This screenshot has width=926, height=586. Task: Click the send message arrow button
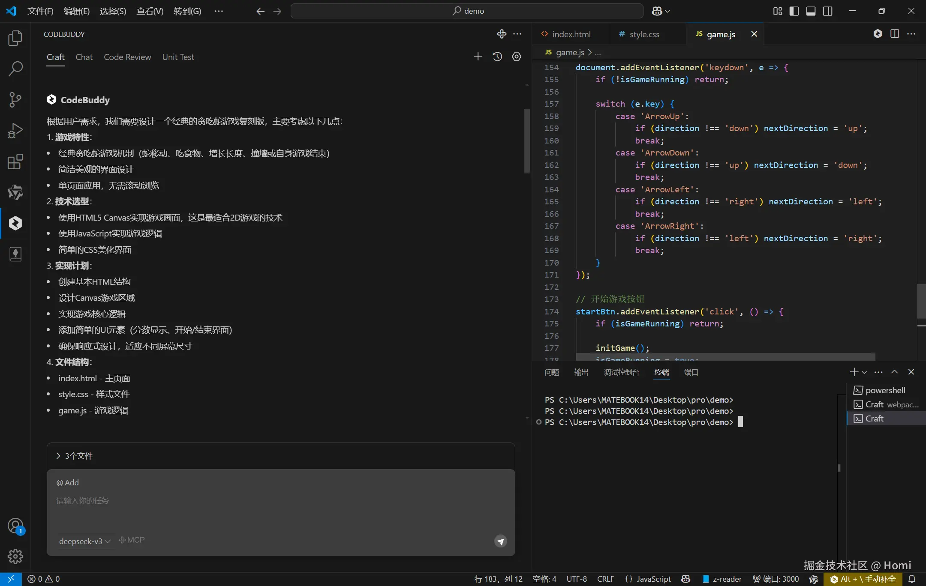pyautogui.click(x=500, y=541)
